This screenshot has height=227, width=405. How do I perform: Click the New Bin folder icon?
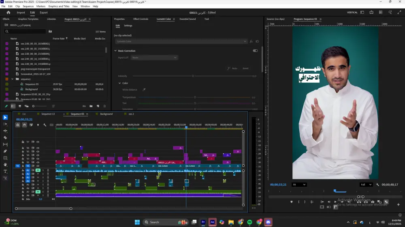tap(91, 106)
